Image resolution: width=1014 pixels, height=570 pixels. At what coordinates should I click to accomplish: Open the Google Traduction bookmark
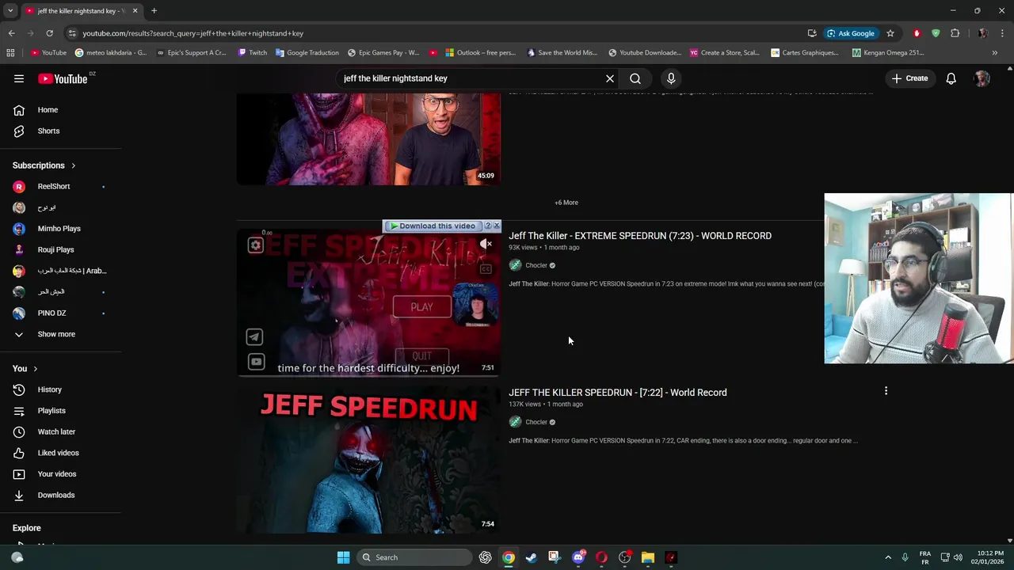307,53
